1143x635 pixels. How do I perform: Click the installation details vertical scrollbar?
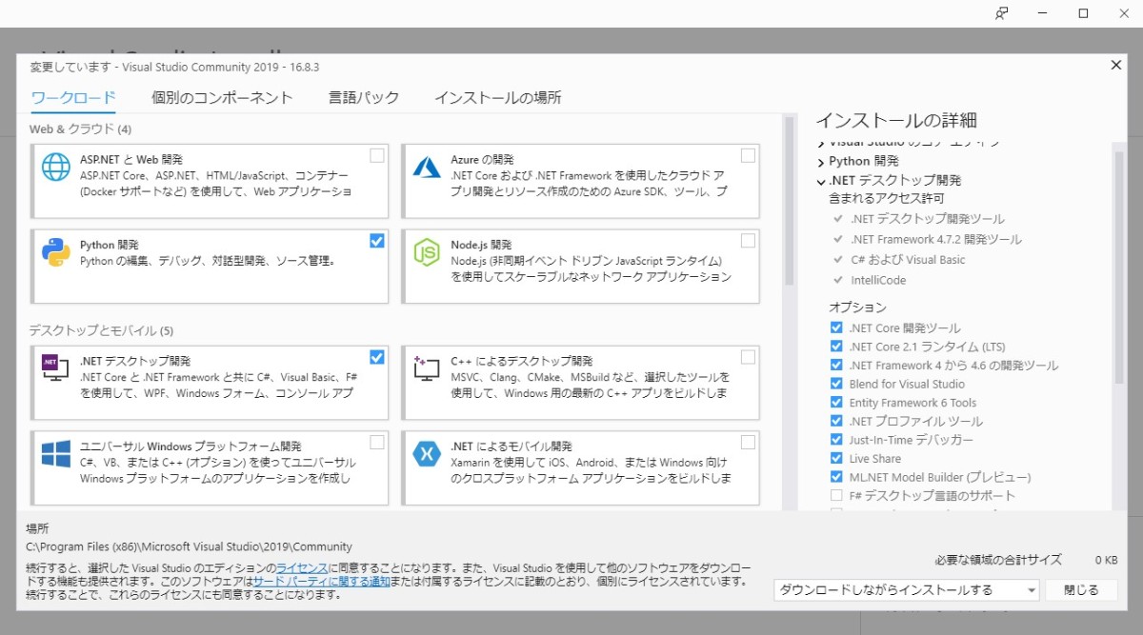click(x=1119, y=267)
